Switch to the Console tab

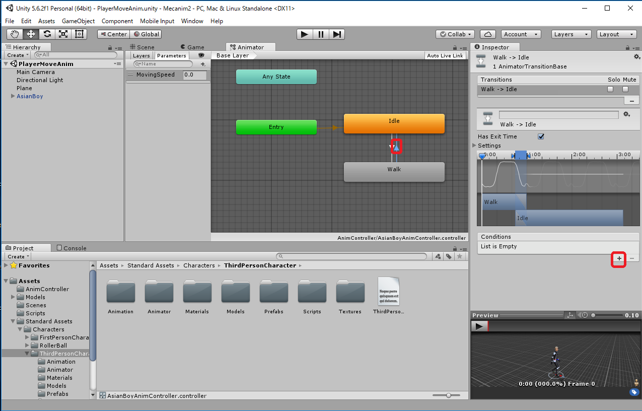click(72, 248)
